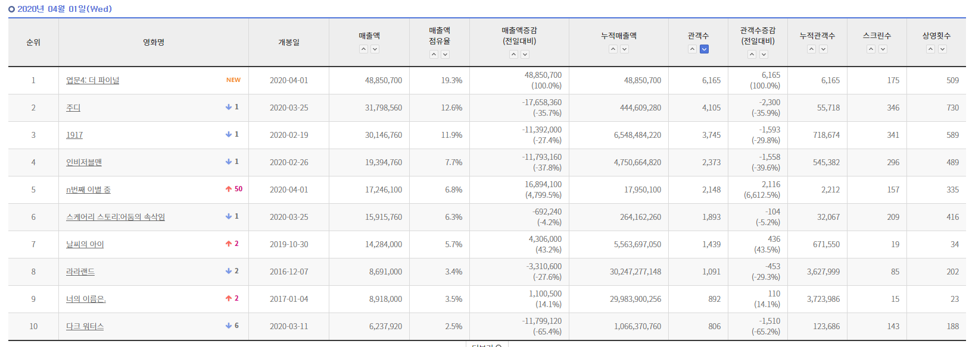
Task: Open movie link 다크 워터스
Action: (85, 326)
